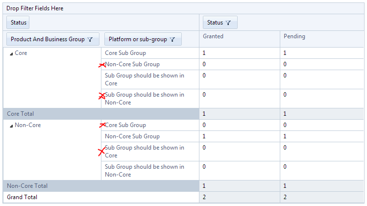Click Core Sub Group row under Core

125,53
